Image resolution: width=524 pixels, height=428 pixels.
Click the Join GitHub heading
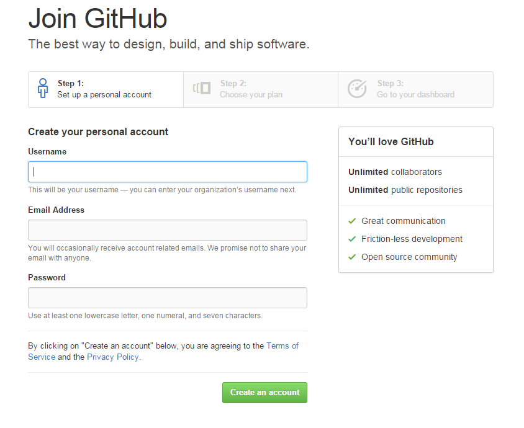click(x=97, y=19)
